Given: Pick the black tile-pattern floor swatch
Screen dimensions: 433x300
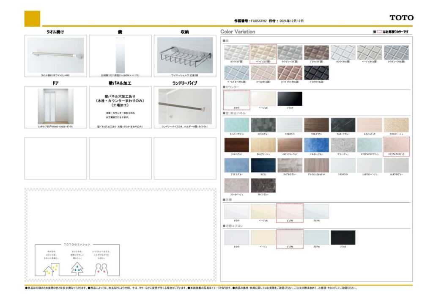Looking at the screenshot, I should coord(316,73).
